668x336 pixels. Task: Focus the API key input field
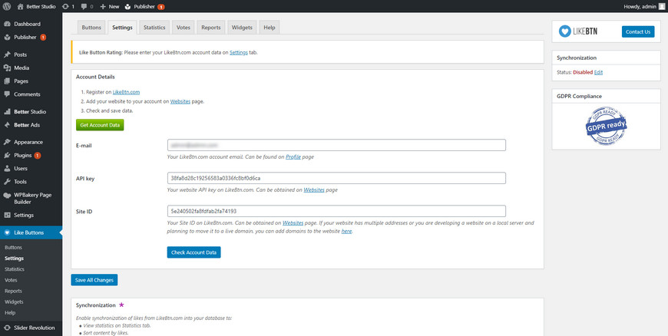pos(336,178)
